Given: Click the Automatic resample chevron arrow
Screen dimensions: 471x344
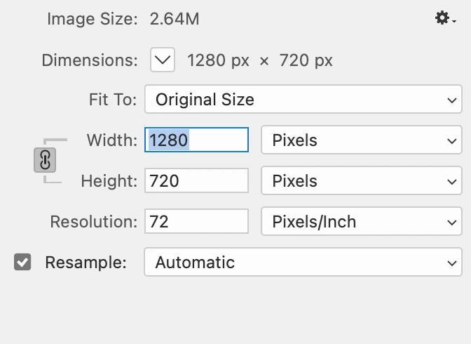Looking at the screenshot, I should click(452, 263).
